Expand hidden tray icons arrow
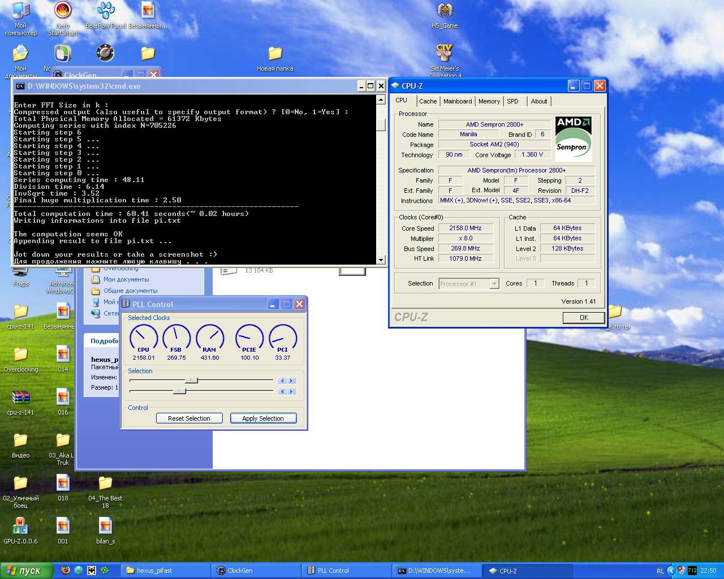This screenshot has height=579, width=724. pos(671,571)
